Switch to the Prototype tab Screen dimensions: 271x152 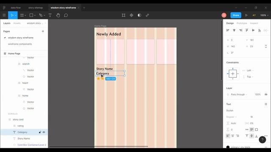coord(242,23)
